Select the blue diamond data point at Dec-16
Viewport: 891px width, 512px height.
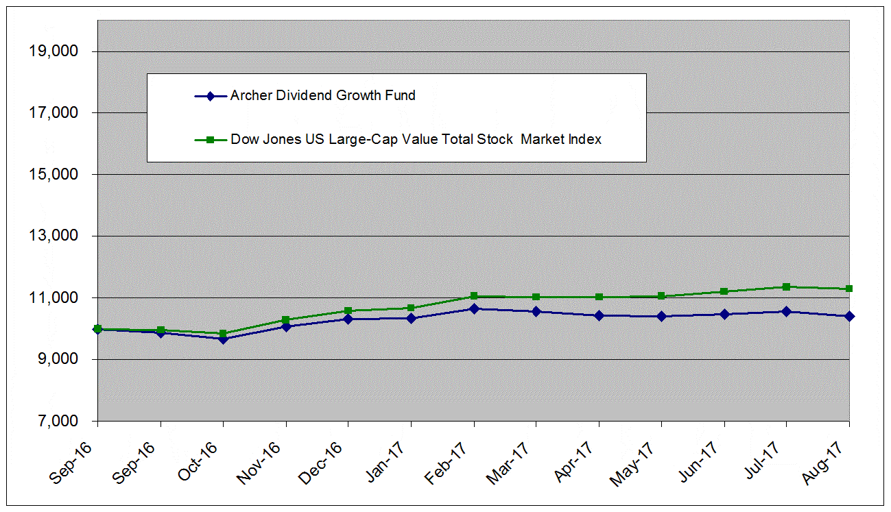[348, 319]
